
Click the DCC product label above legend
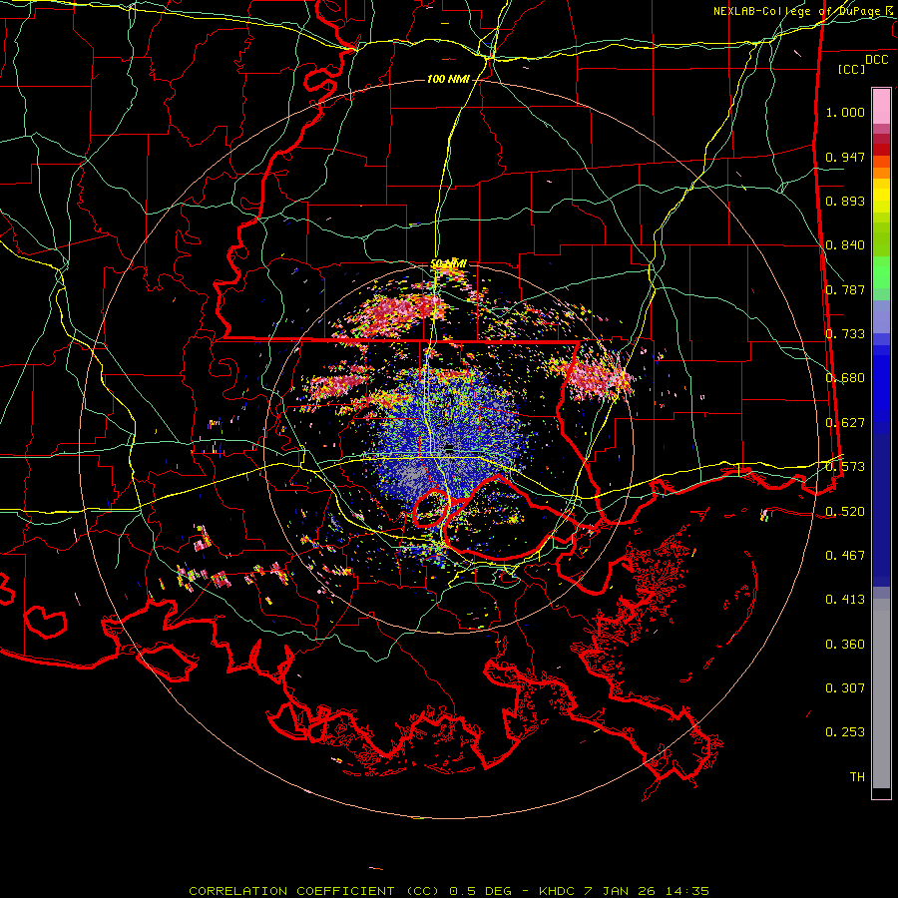pos(876,59)
